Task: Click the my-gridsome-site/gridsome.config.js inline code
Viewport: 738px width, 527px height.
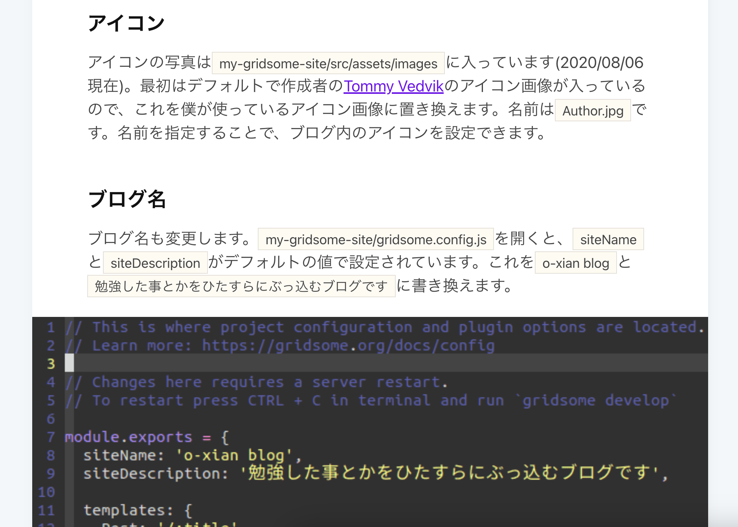Action: click(376, 239)
